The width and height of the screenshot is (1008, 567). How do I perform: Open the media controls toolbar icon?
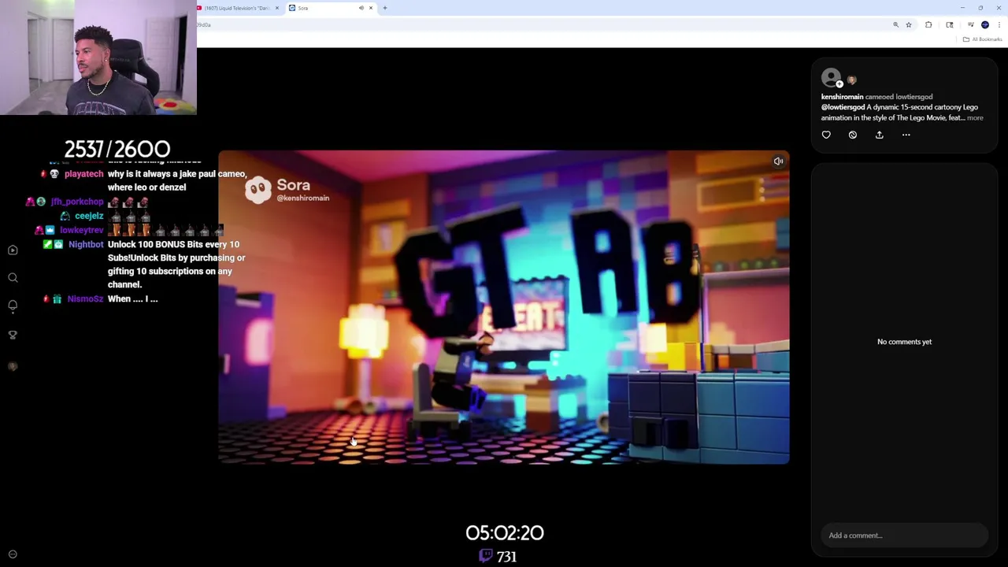[x=970, y=25]
